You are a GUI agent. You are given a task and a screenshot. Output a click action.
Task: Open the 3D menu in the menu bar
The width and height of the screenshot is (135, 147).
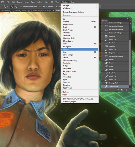[52, 2]
